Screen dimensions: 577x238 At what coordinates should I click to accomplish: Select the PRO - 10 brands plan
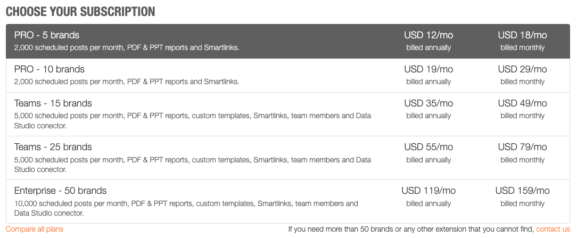pos(50,70)
